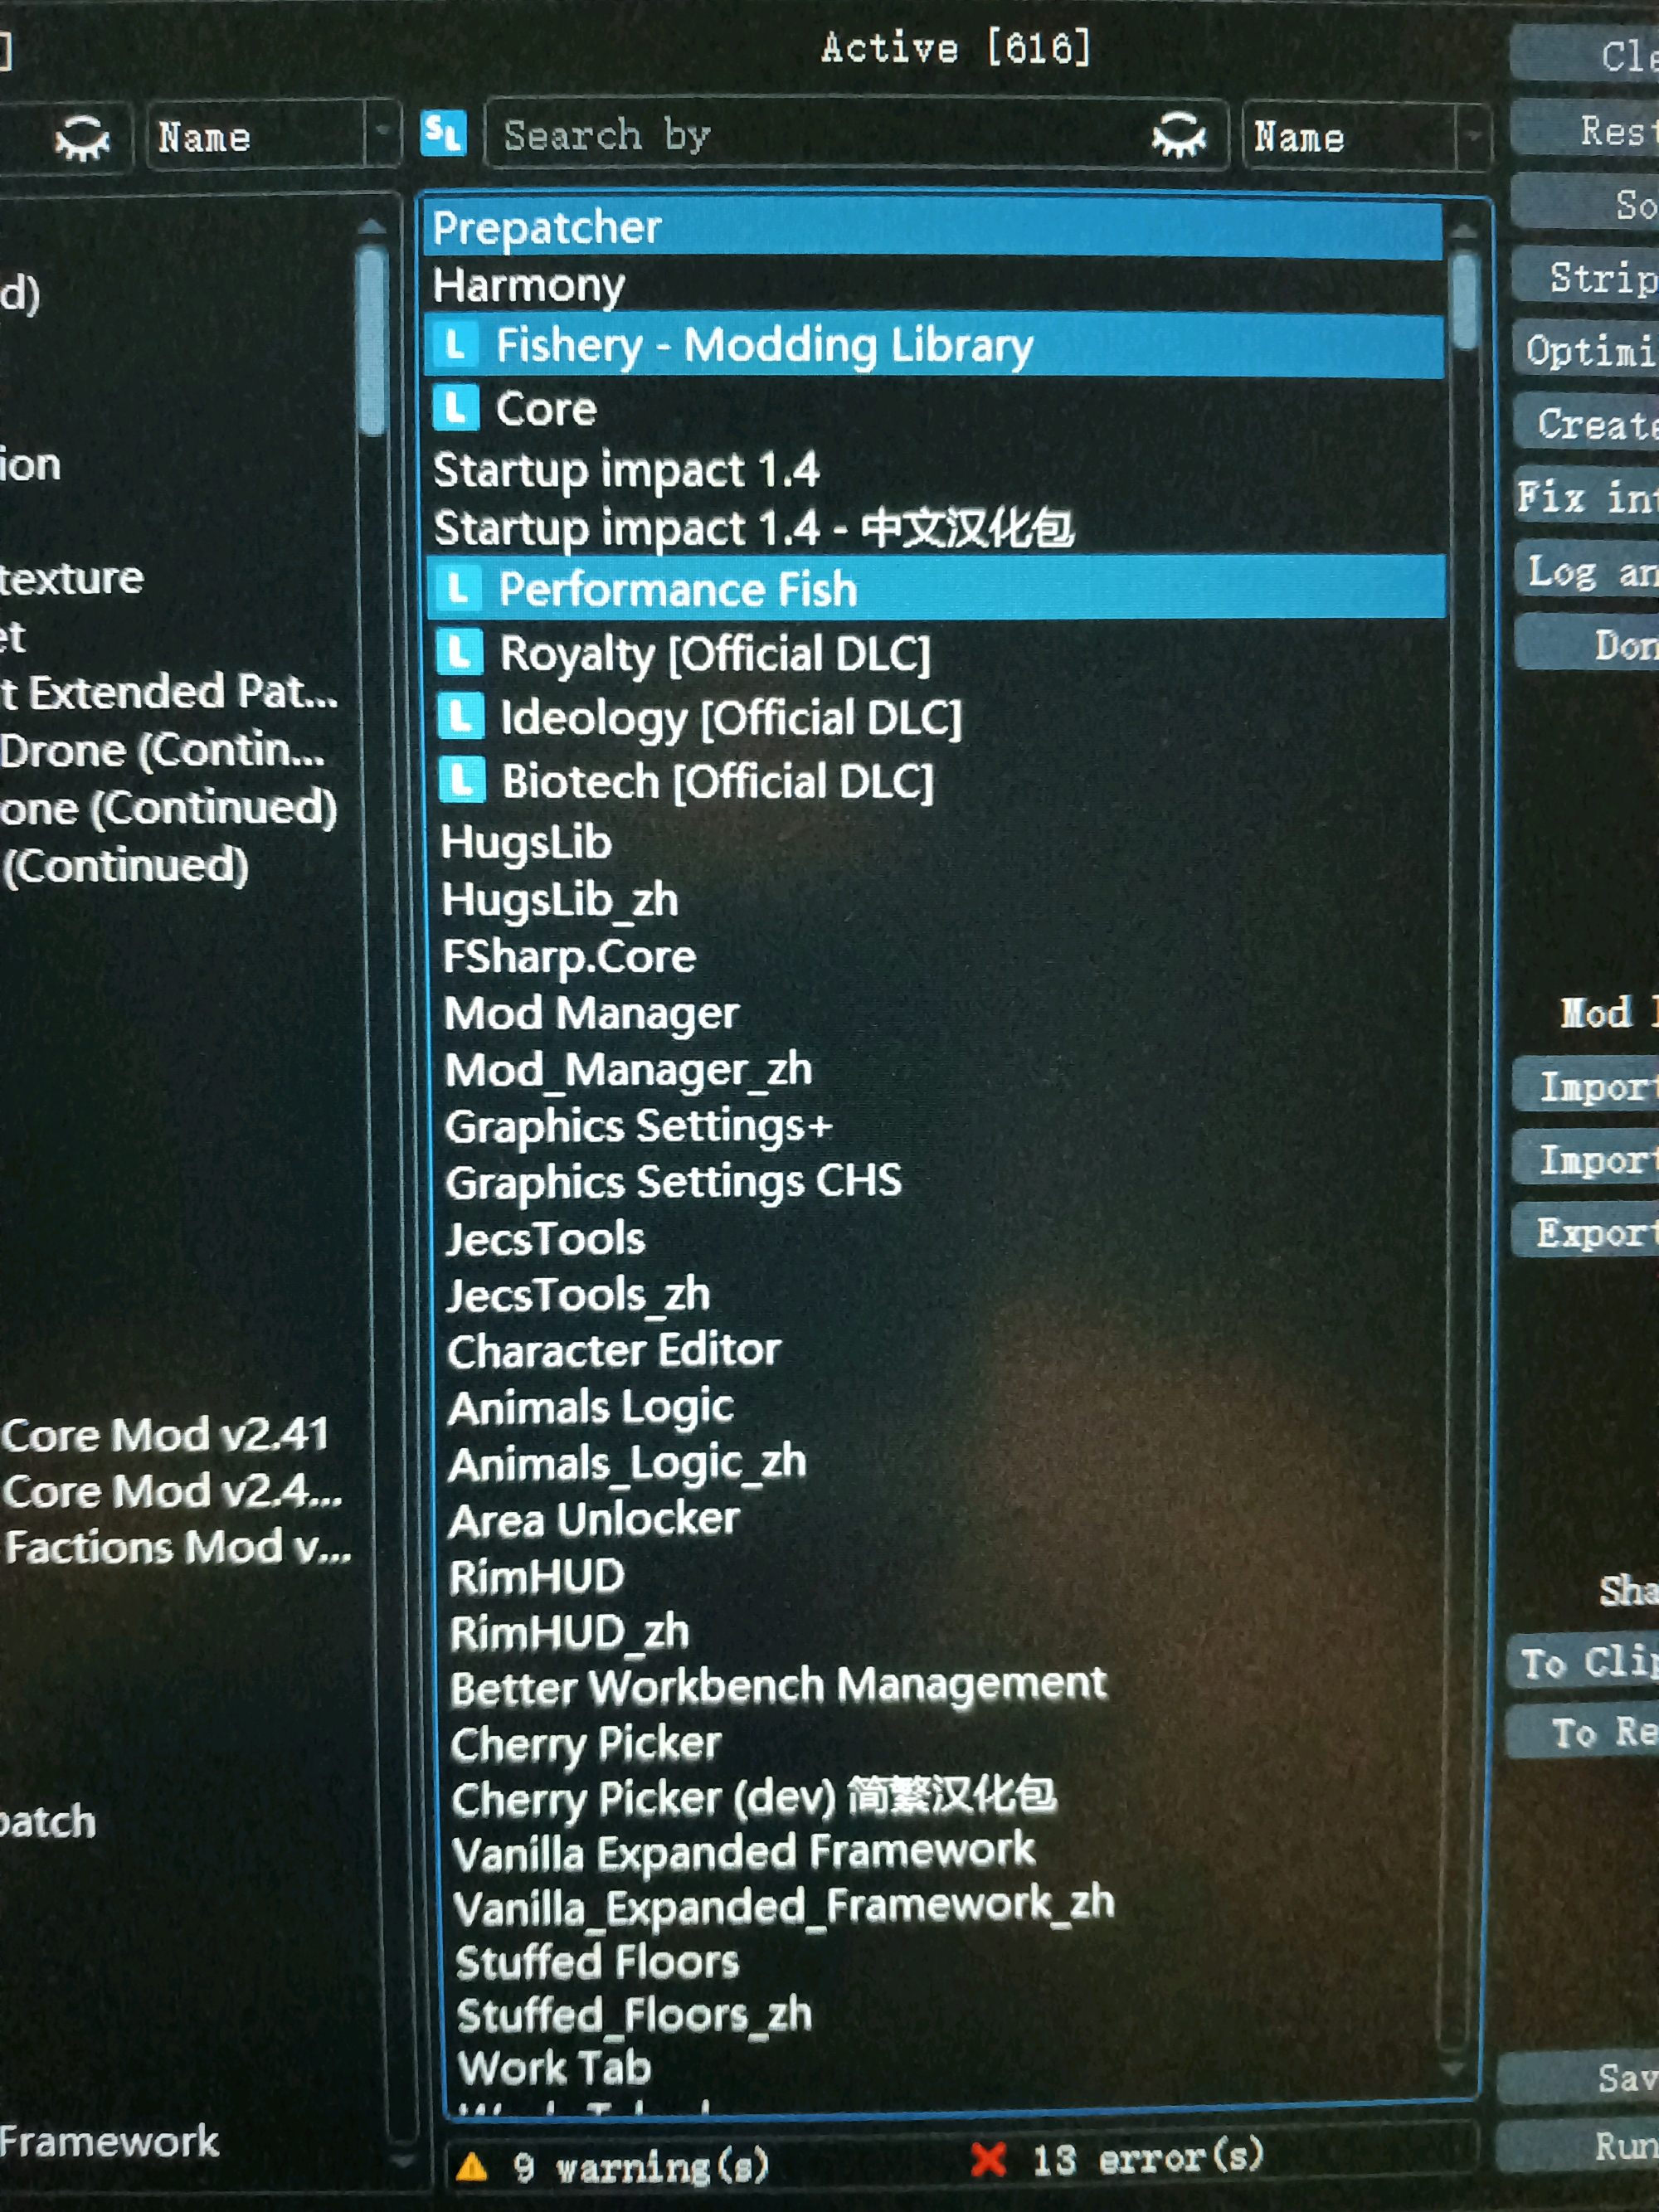Click the To Cli... button

[x=1584, y=1662]
